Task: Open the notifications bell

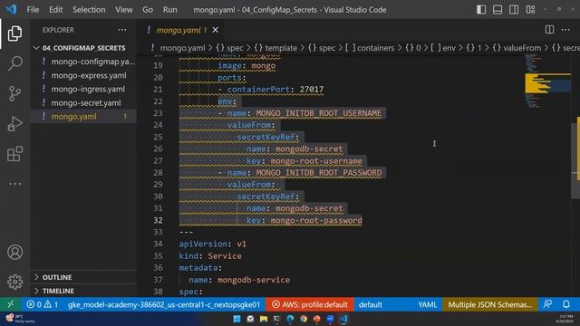Action: [x=565, y=304]
